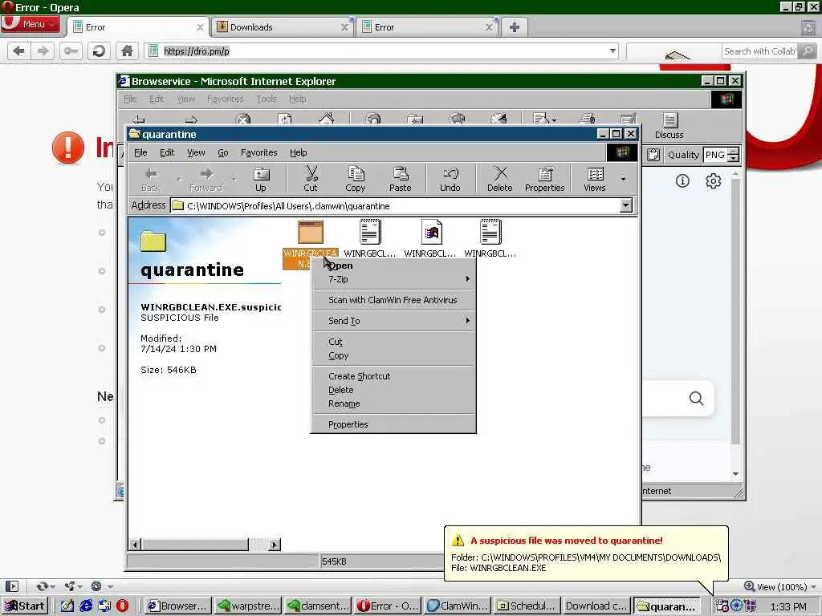Click Opera reload button
This screenshot has width=822, height=616.
pyautogui.click(x=99, y=51)
